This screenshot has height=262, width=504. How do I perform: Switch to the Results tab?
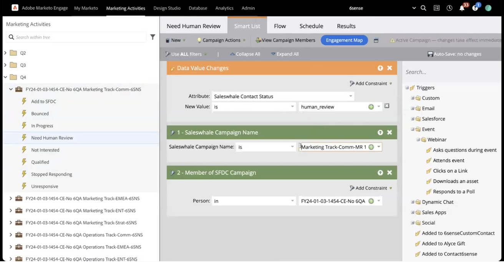click(346, 26)
